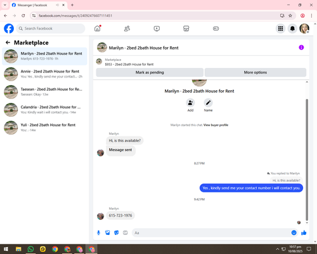The height and width of the screenshot is (254, 317).
Task: Click Marilyn chat header avatar
Action: (x=102, y=48)
